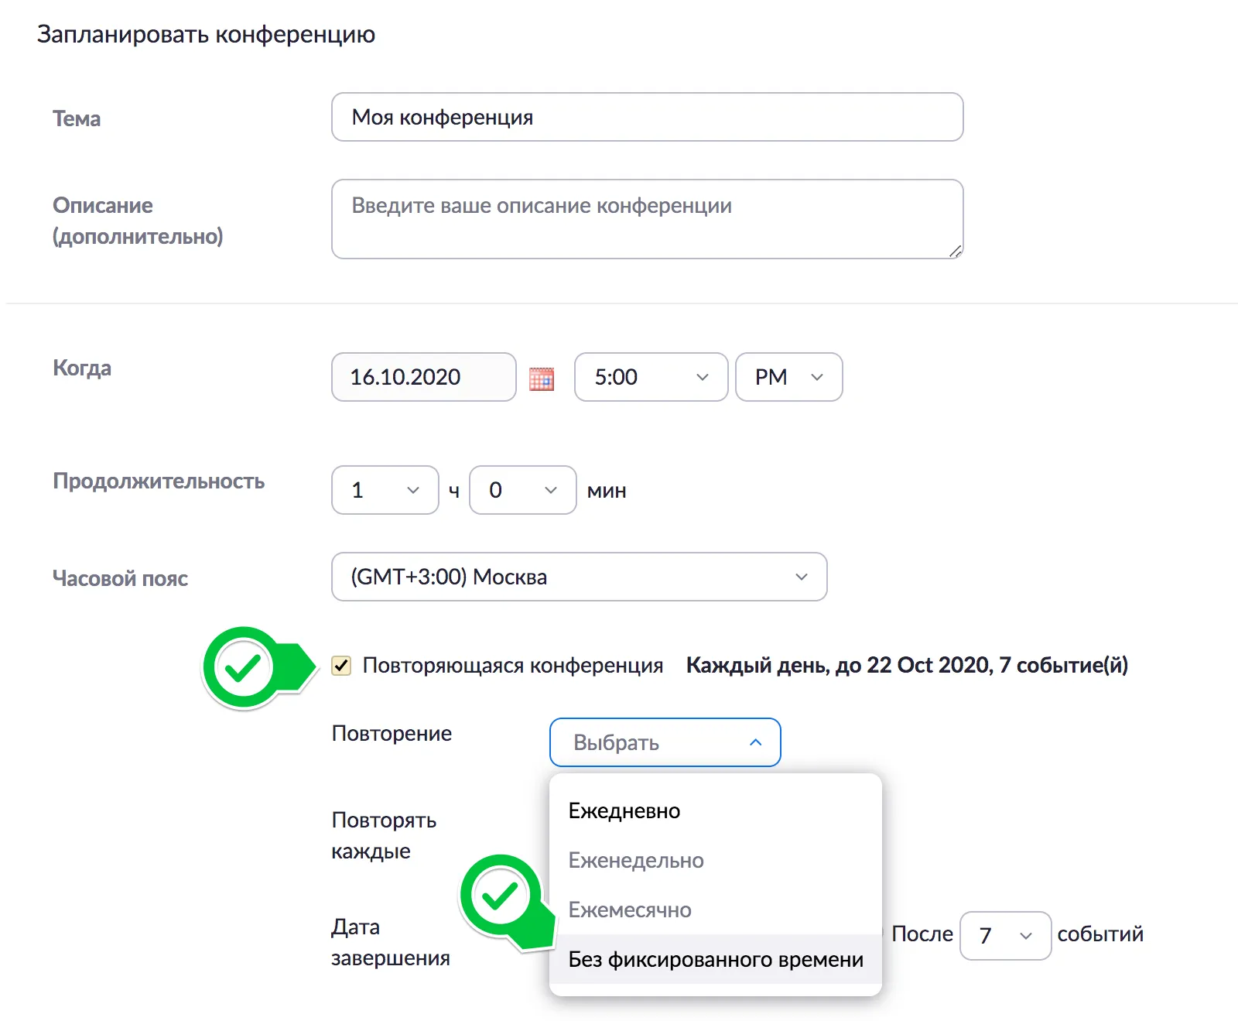This screenshot has width=1238, height=1021.
Task: Select Ежедневно from recurrence list
Action: 624,810
